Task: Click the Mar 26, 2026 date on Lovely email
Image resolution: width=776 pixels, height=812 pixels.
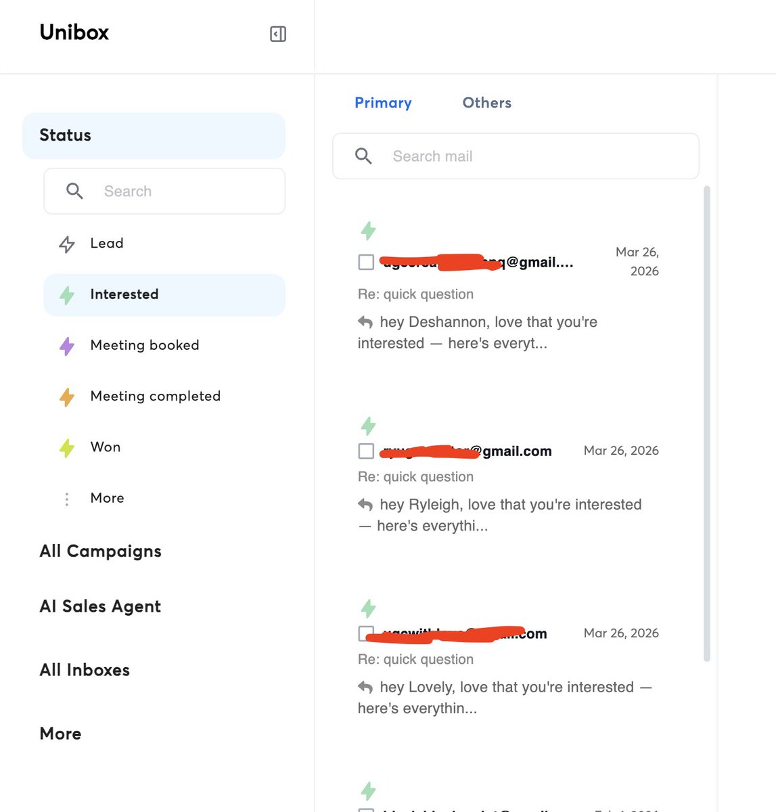Action: point(621,633)
